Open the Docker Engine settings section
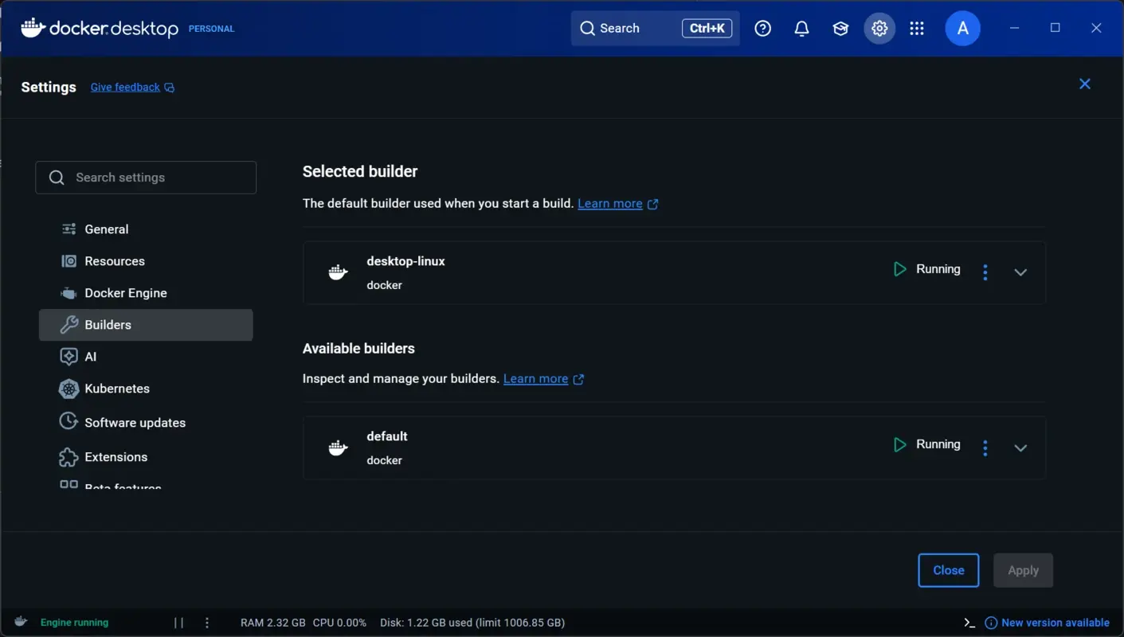The height and width of the screenshot is (637, 1124). (125, 292)
